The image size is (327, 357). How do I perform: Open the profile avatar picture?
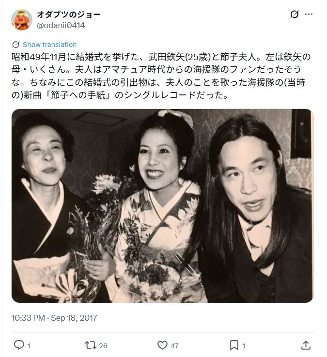(x=22, y=20)
